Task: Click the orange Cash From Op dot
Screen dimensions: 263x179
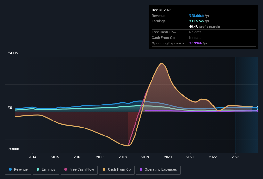Action: [104, 170]
